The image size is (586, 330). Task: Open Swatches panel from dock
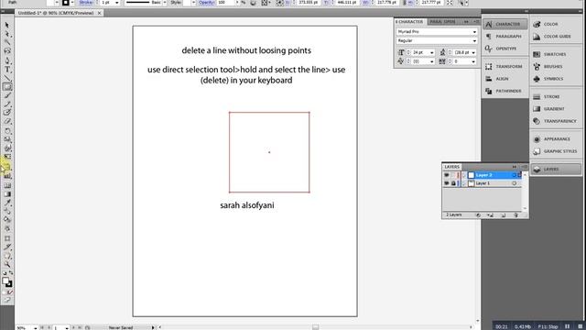click(x=556, y=54)
